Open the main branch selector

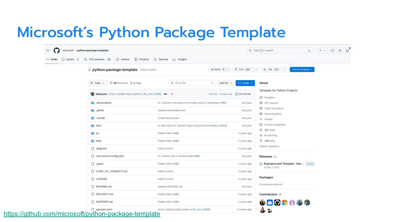click(x=97, y=83)
